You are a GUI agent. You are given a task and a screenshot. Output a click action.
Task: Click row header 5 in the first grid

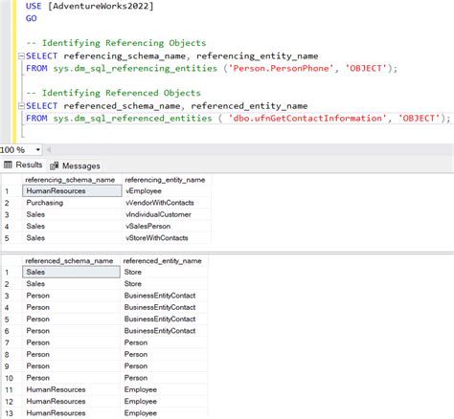tap(11, 238)
